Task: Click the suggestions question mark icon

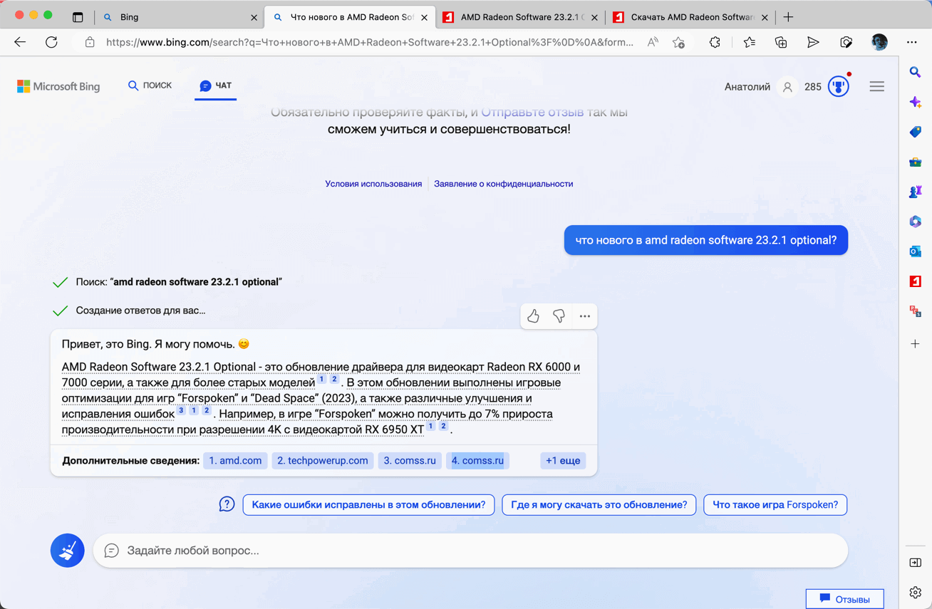Action: (227, 505)
